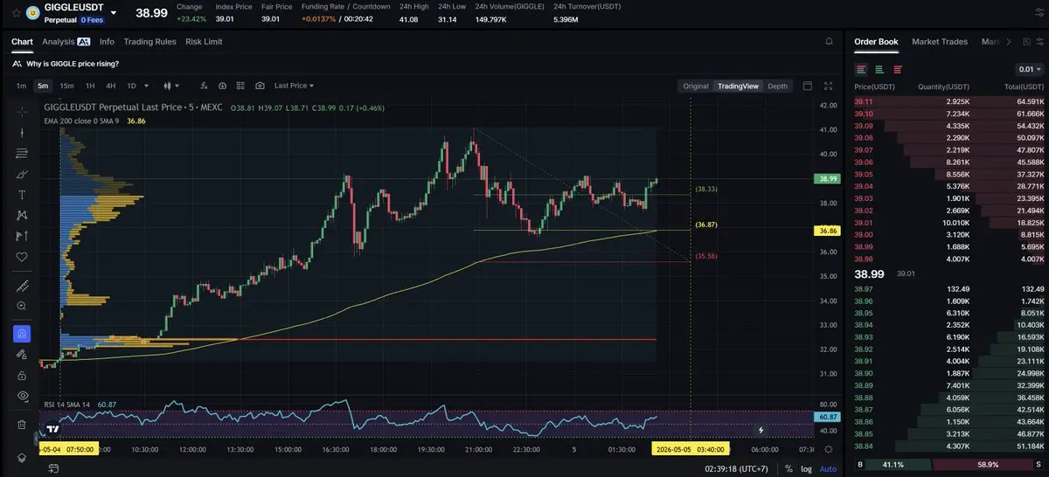
Task: Toggle lock all drawings
Action: coord(23,375)
